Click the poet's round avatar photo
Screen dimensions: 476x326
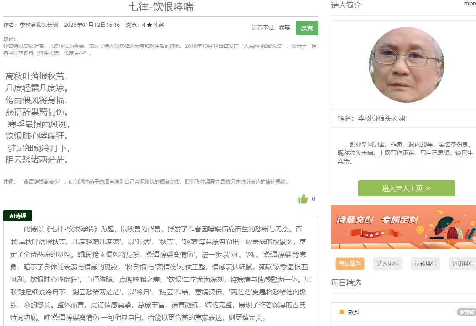pyautogui.click(x=406, y=65)
